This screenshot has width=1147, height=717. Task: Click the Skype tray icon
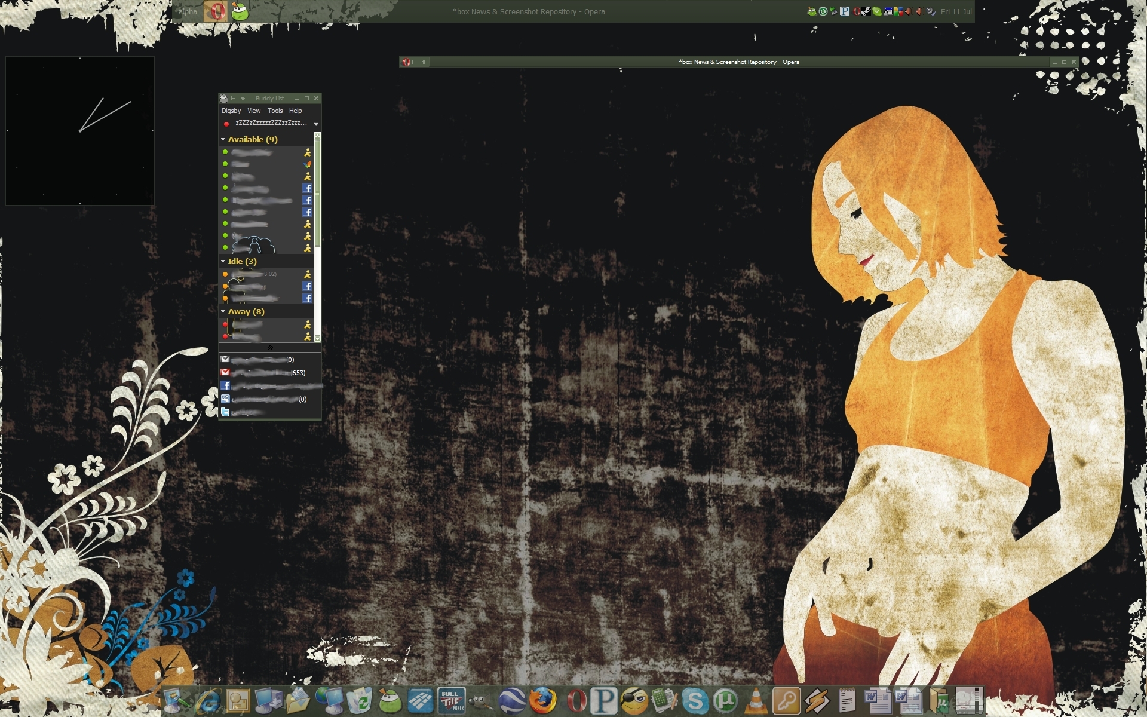click(x=877, y=11)
